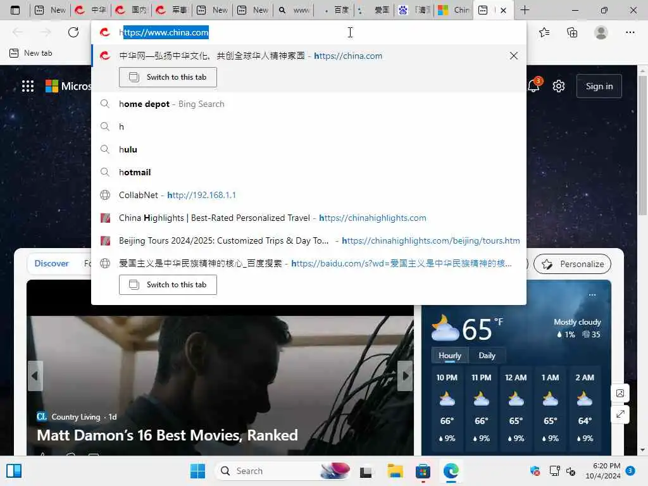Click the Personalize button
Image resolution: width=648 pixels, height=486 pixels.
(x=572, y=264)
